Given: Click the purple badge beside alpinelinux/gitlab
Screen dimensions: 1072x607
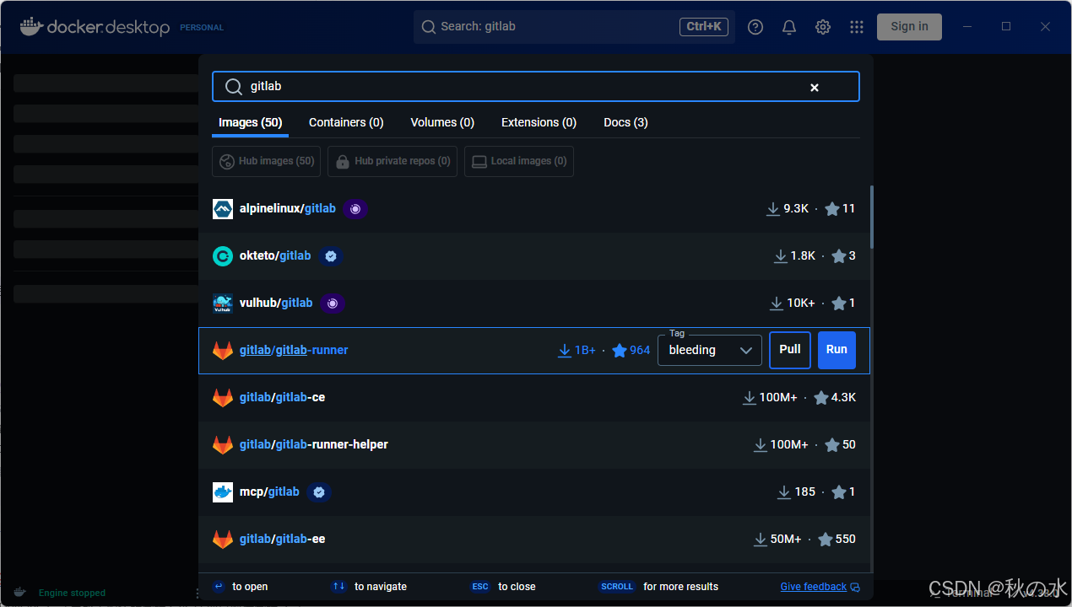Looking at the screenshot, I should [x=355, y=208].
